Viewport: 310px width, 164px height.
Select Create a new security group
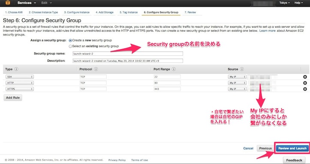click(x=70, y=40)
